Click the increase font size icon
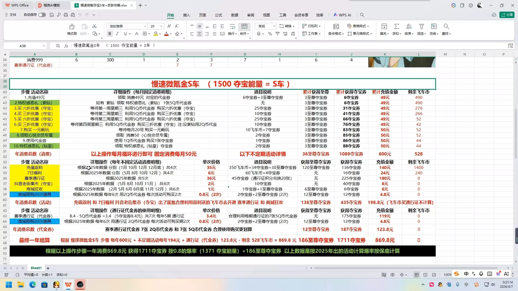 169,26
